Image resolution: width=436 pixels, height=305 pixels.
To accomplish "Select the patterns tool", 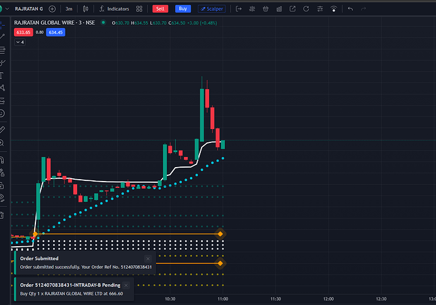I will [3, 88].
